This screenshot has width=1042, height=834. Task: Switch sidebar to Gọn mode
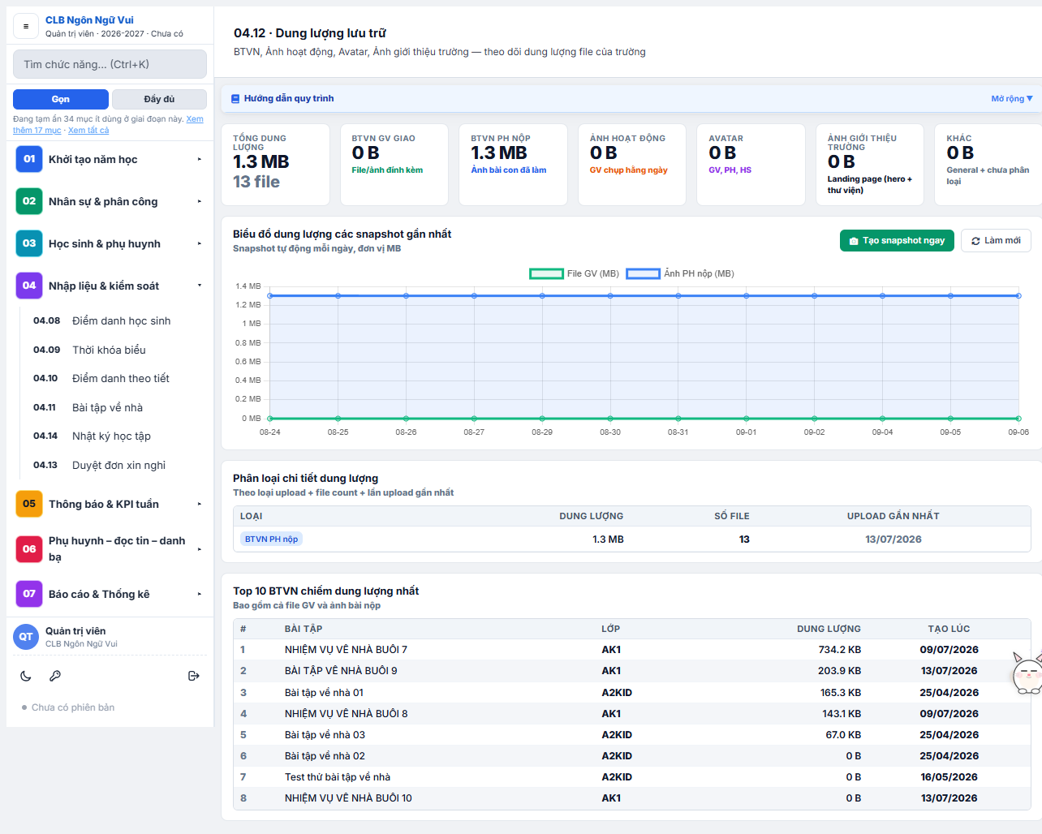61,99
